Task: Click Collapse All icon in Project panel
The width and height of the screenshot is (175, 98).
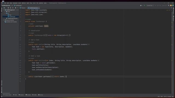Action: [13, 8]
